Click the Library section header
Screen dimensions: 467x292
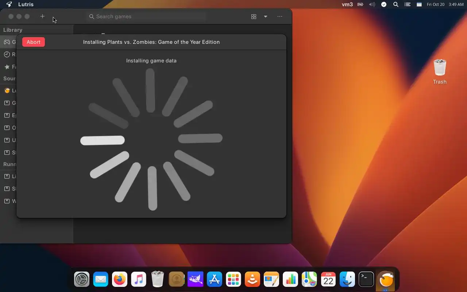pos(13,30)
